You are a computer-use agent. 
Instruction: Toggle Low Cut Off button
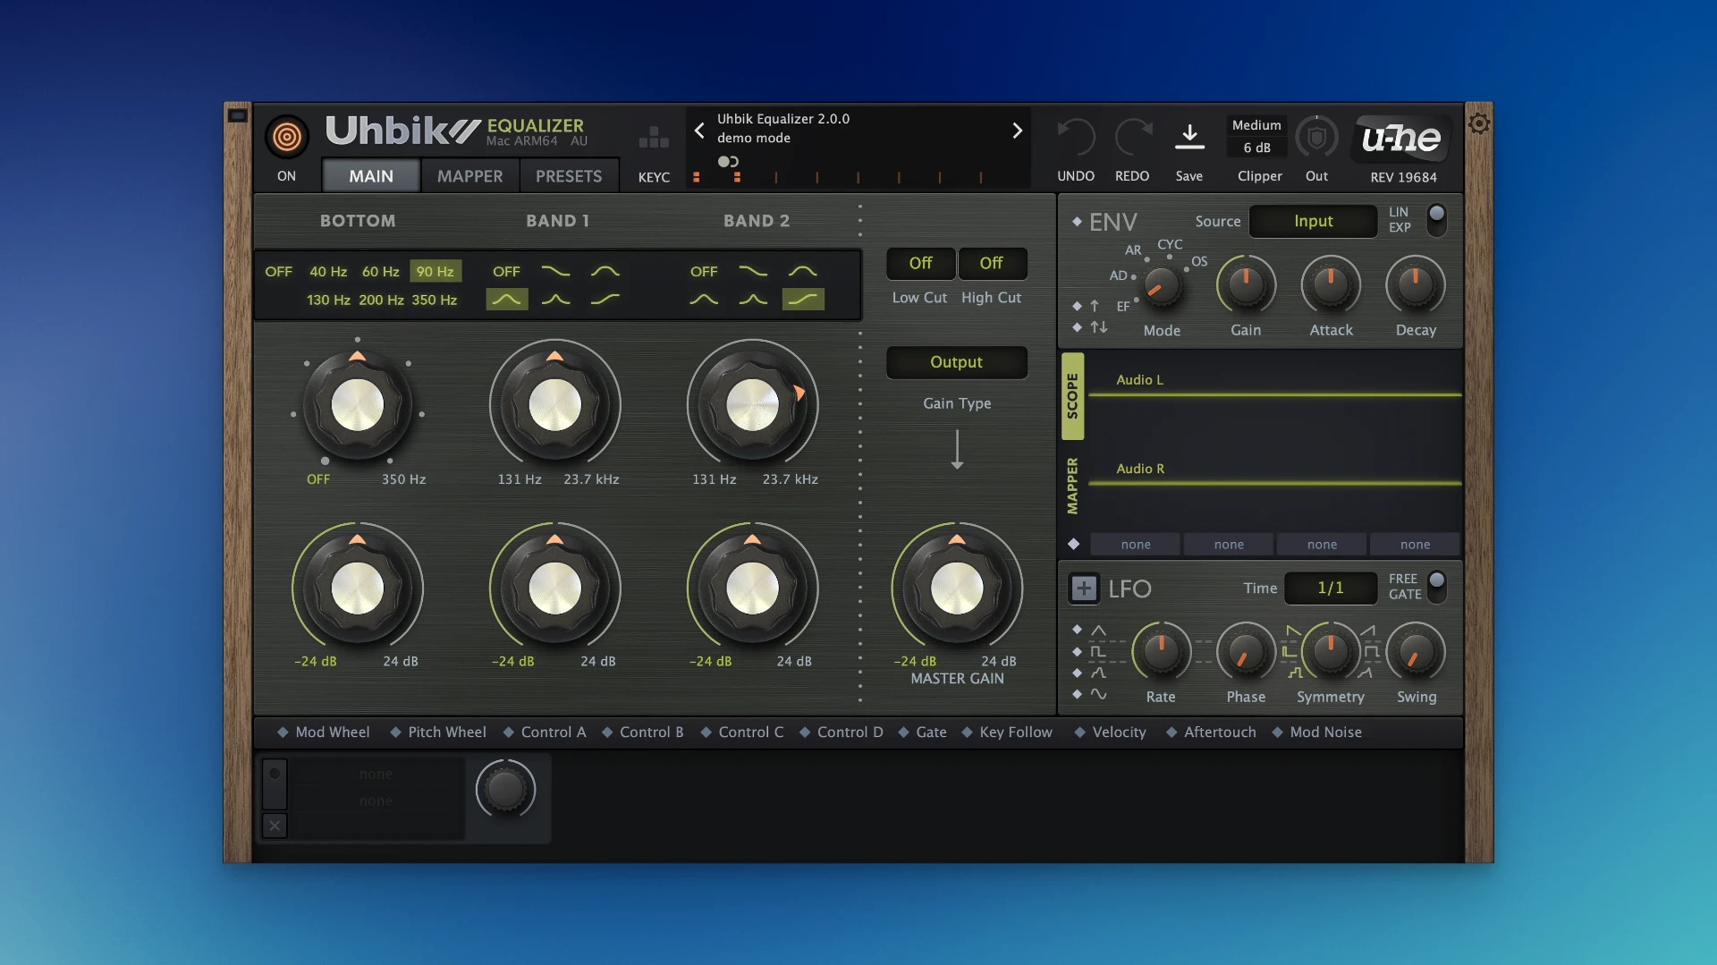(x=920, y=263)
